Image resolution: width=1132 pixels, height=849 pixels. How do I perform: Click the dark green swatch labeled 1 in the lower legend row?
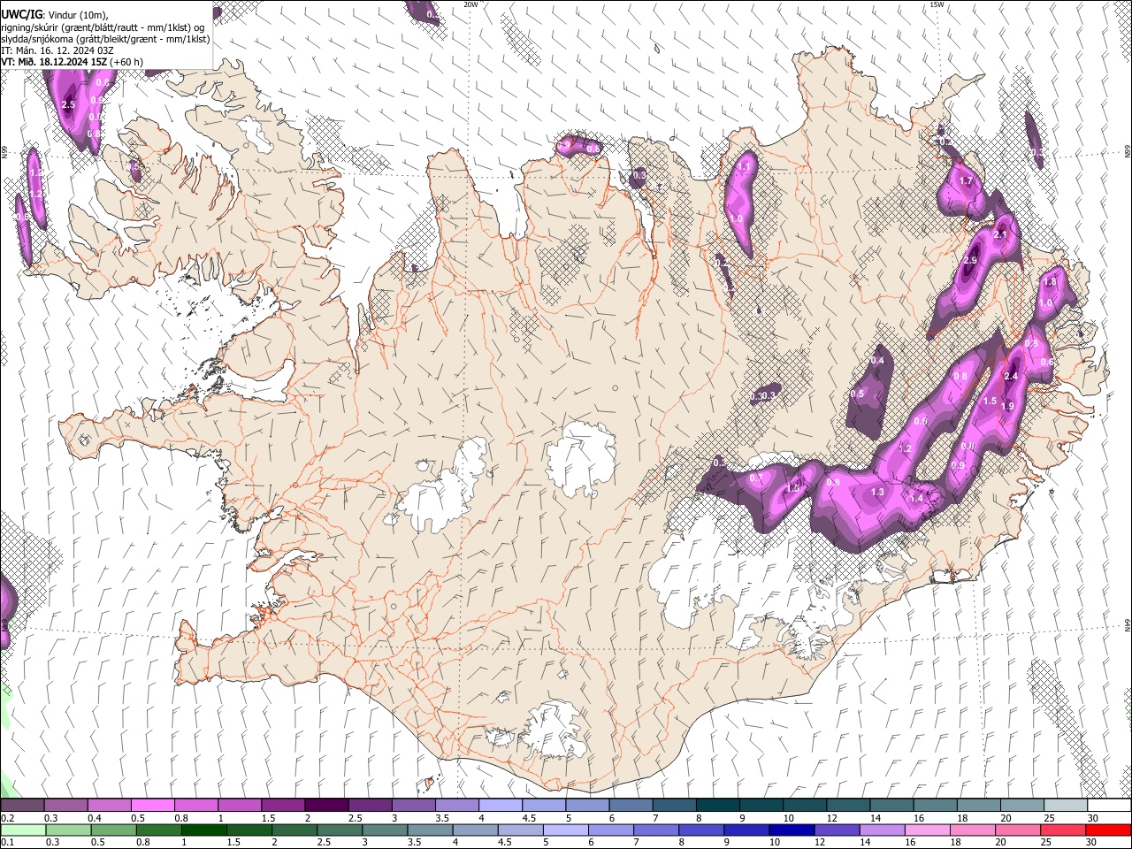[203, 830]
